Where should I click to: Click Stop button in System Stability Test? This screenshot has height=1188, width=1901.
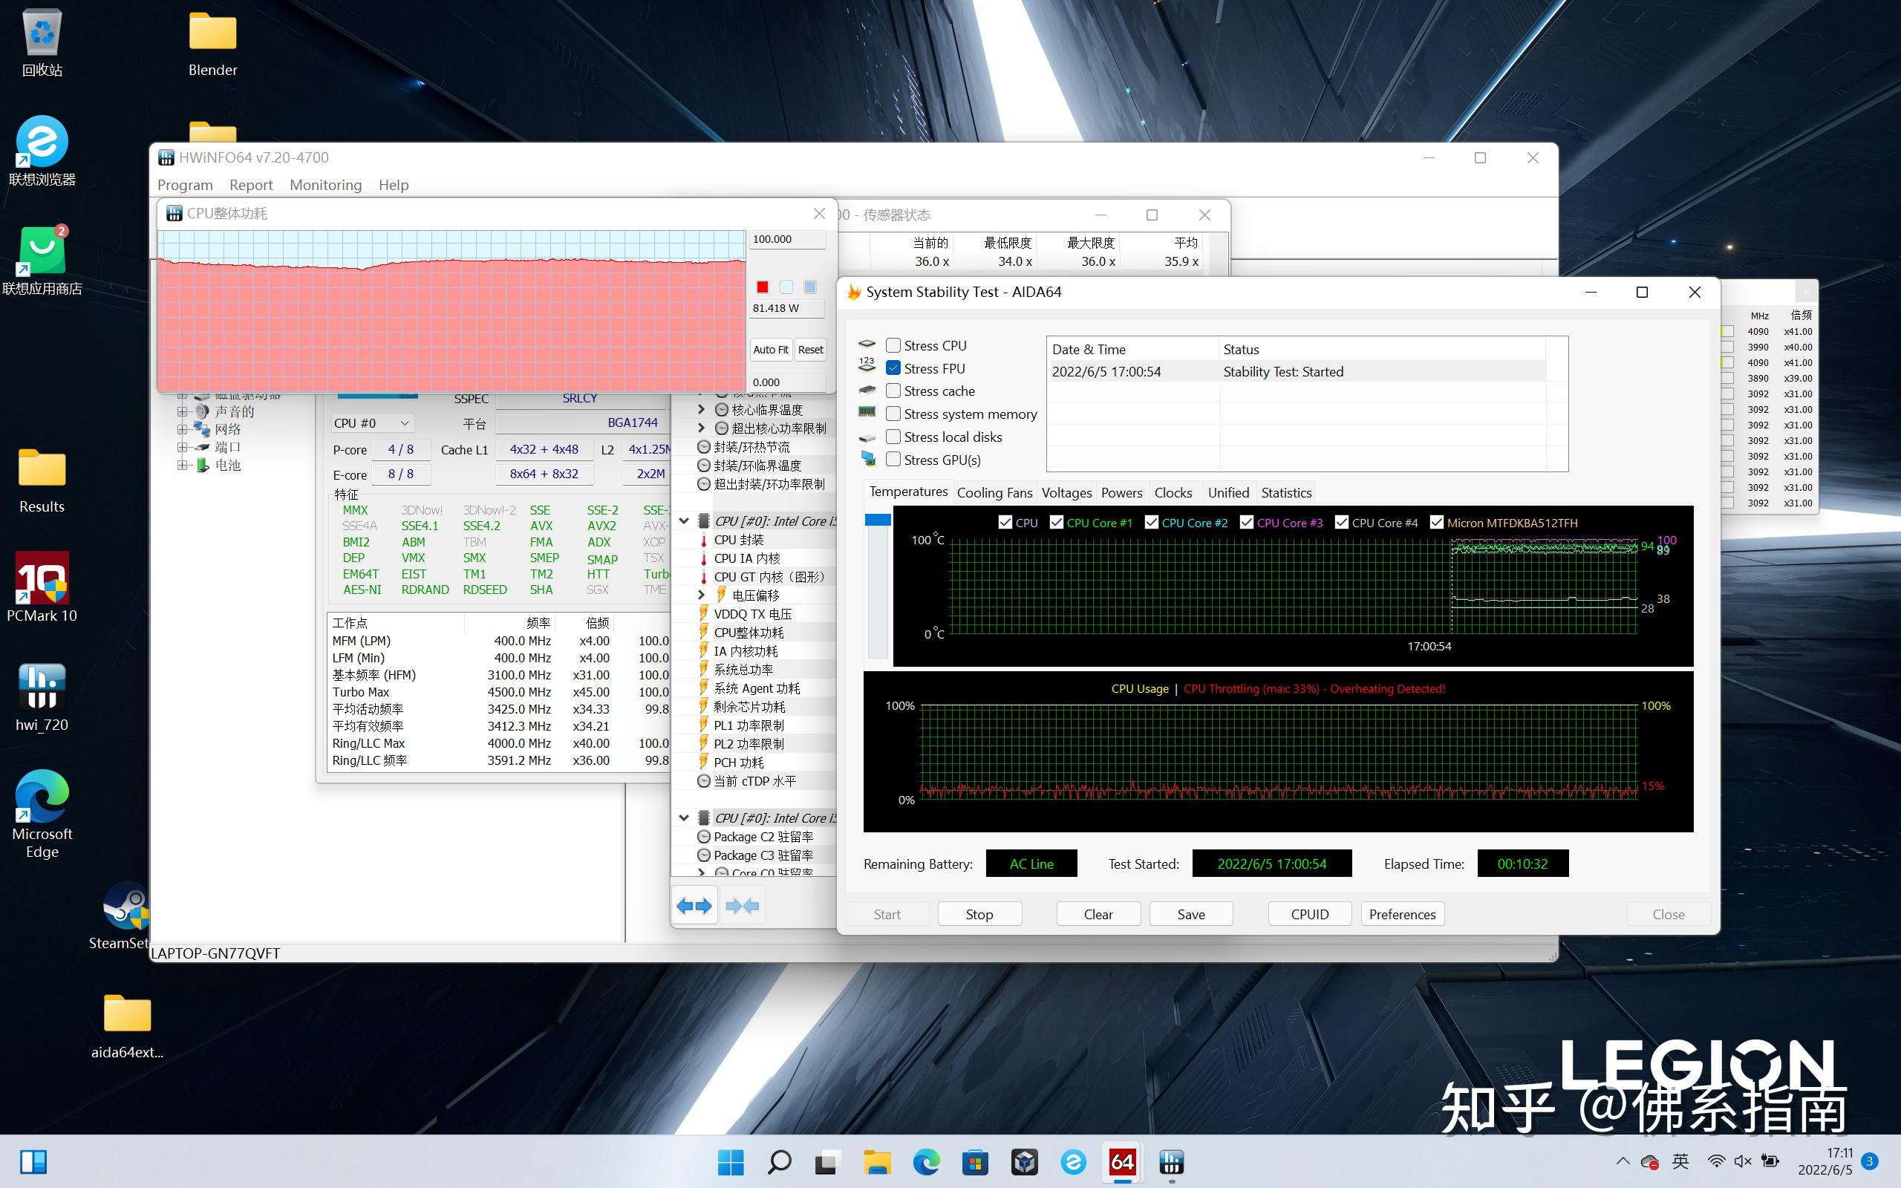click(x=979, y=914)
